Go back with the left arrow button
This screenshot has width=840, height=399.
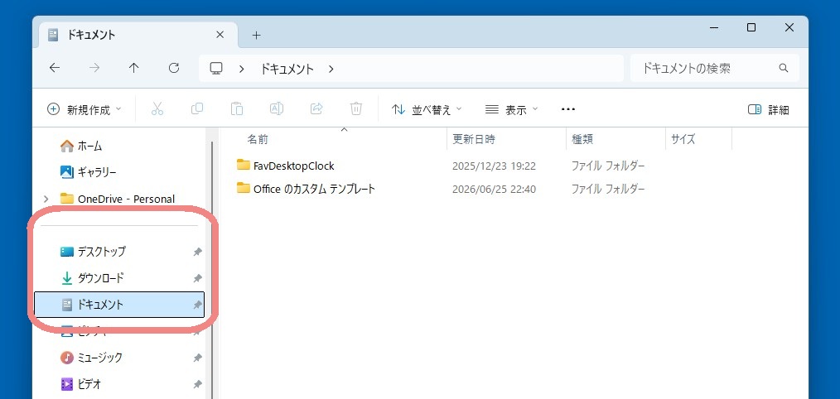tap(54, 68)
